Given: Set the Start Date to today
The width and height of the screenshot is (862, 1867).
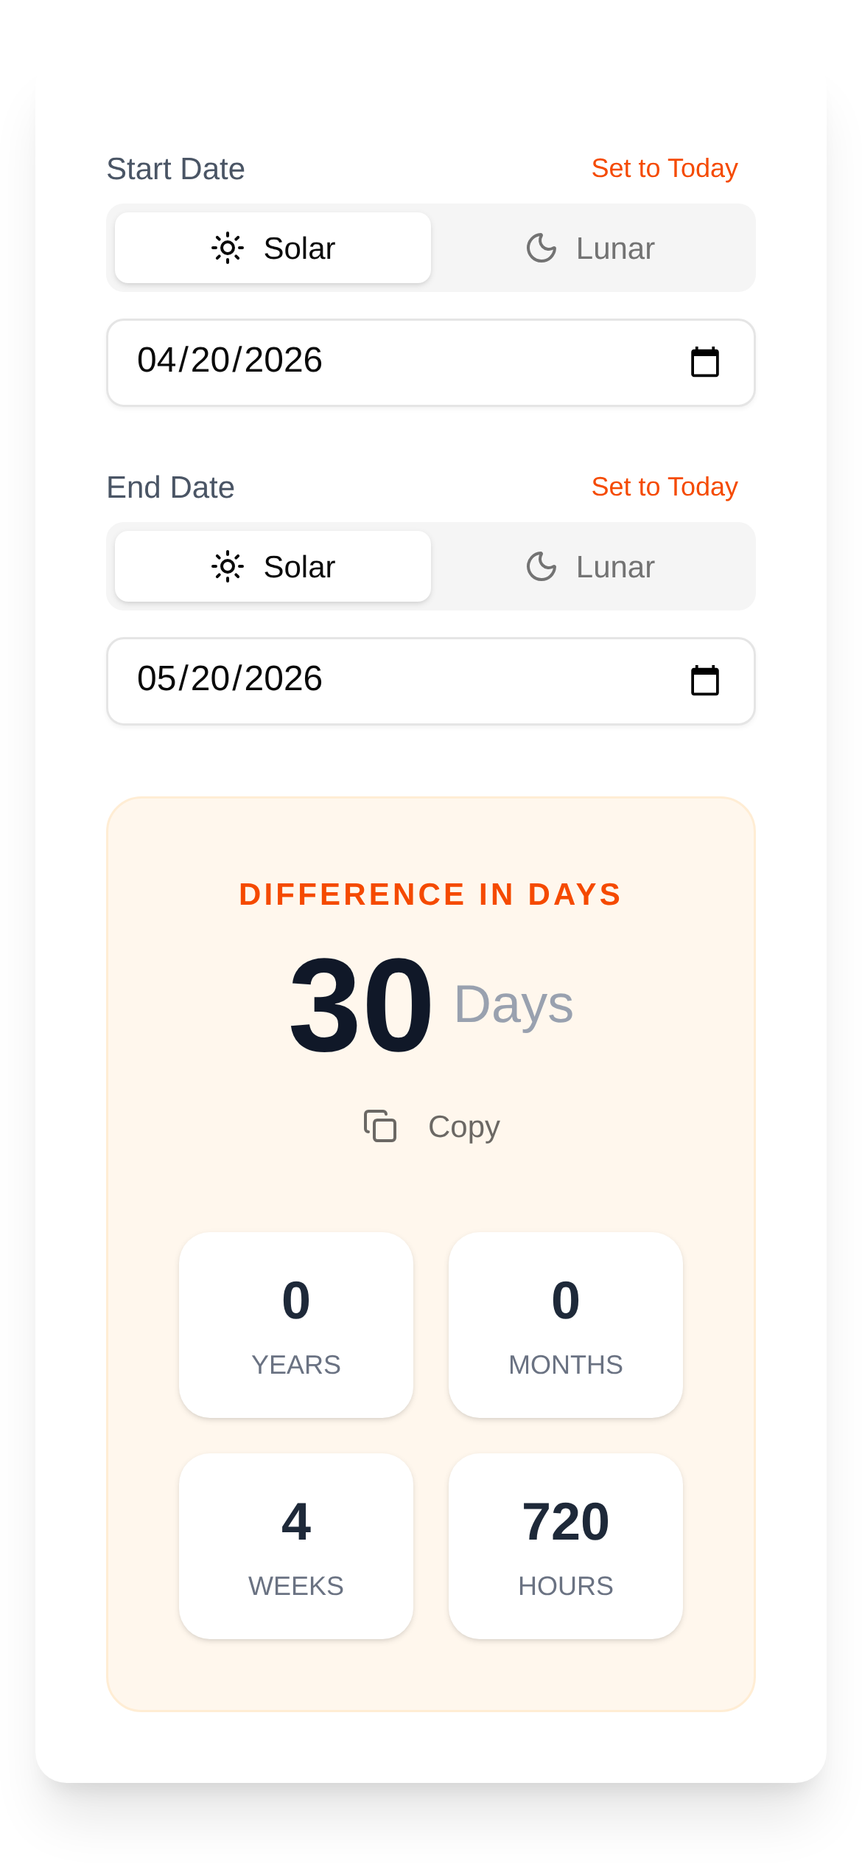Looking at the screenshot, I should coord(664,168).
